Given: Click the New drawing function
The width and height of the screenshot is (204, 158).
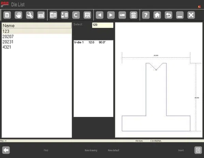Looking at the screenshot, I should (x=91, y=151).
